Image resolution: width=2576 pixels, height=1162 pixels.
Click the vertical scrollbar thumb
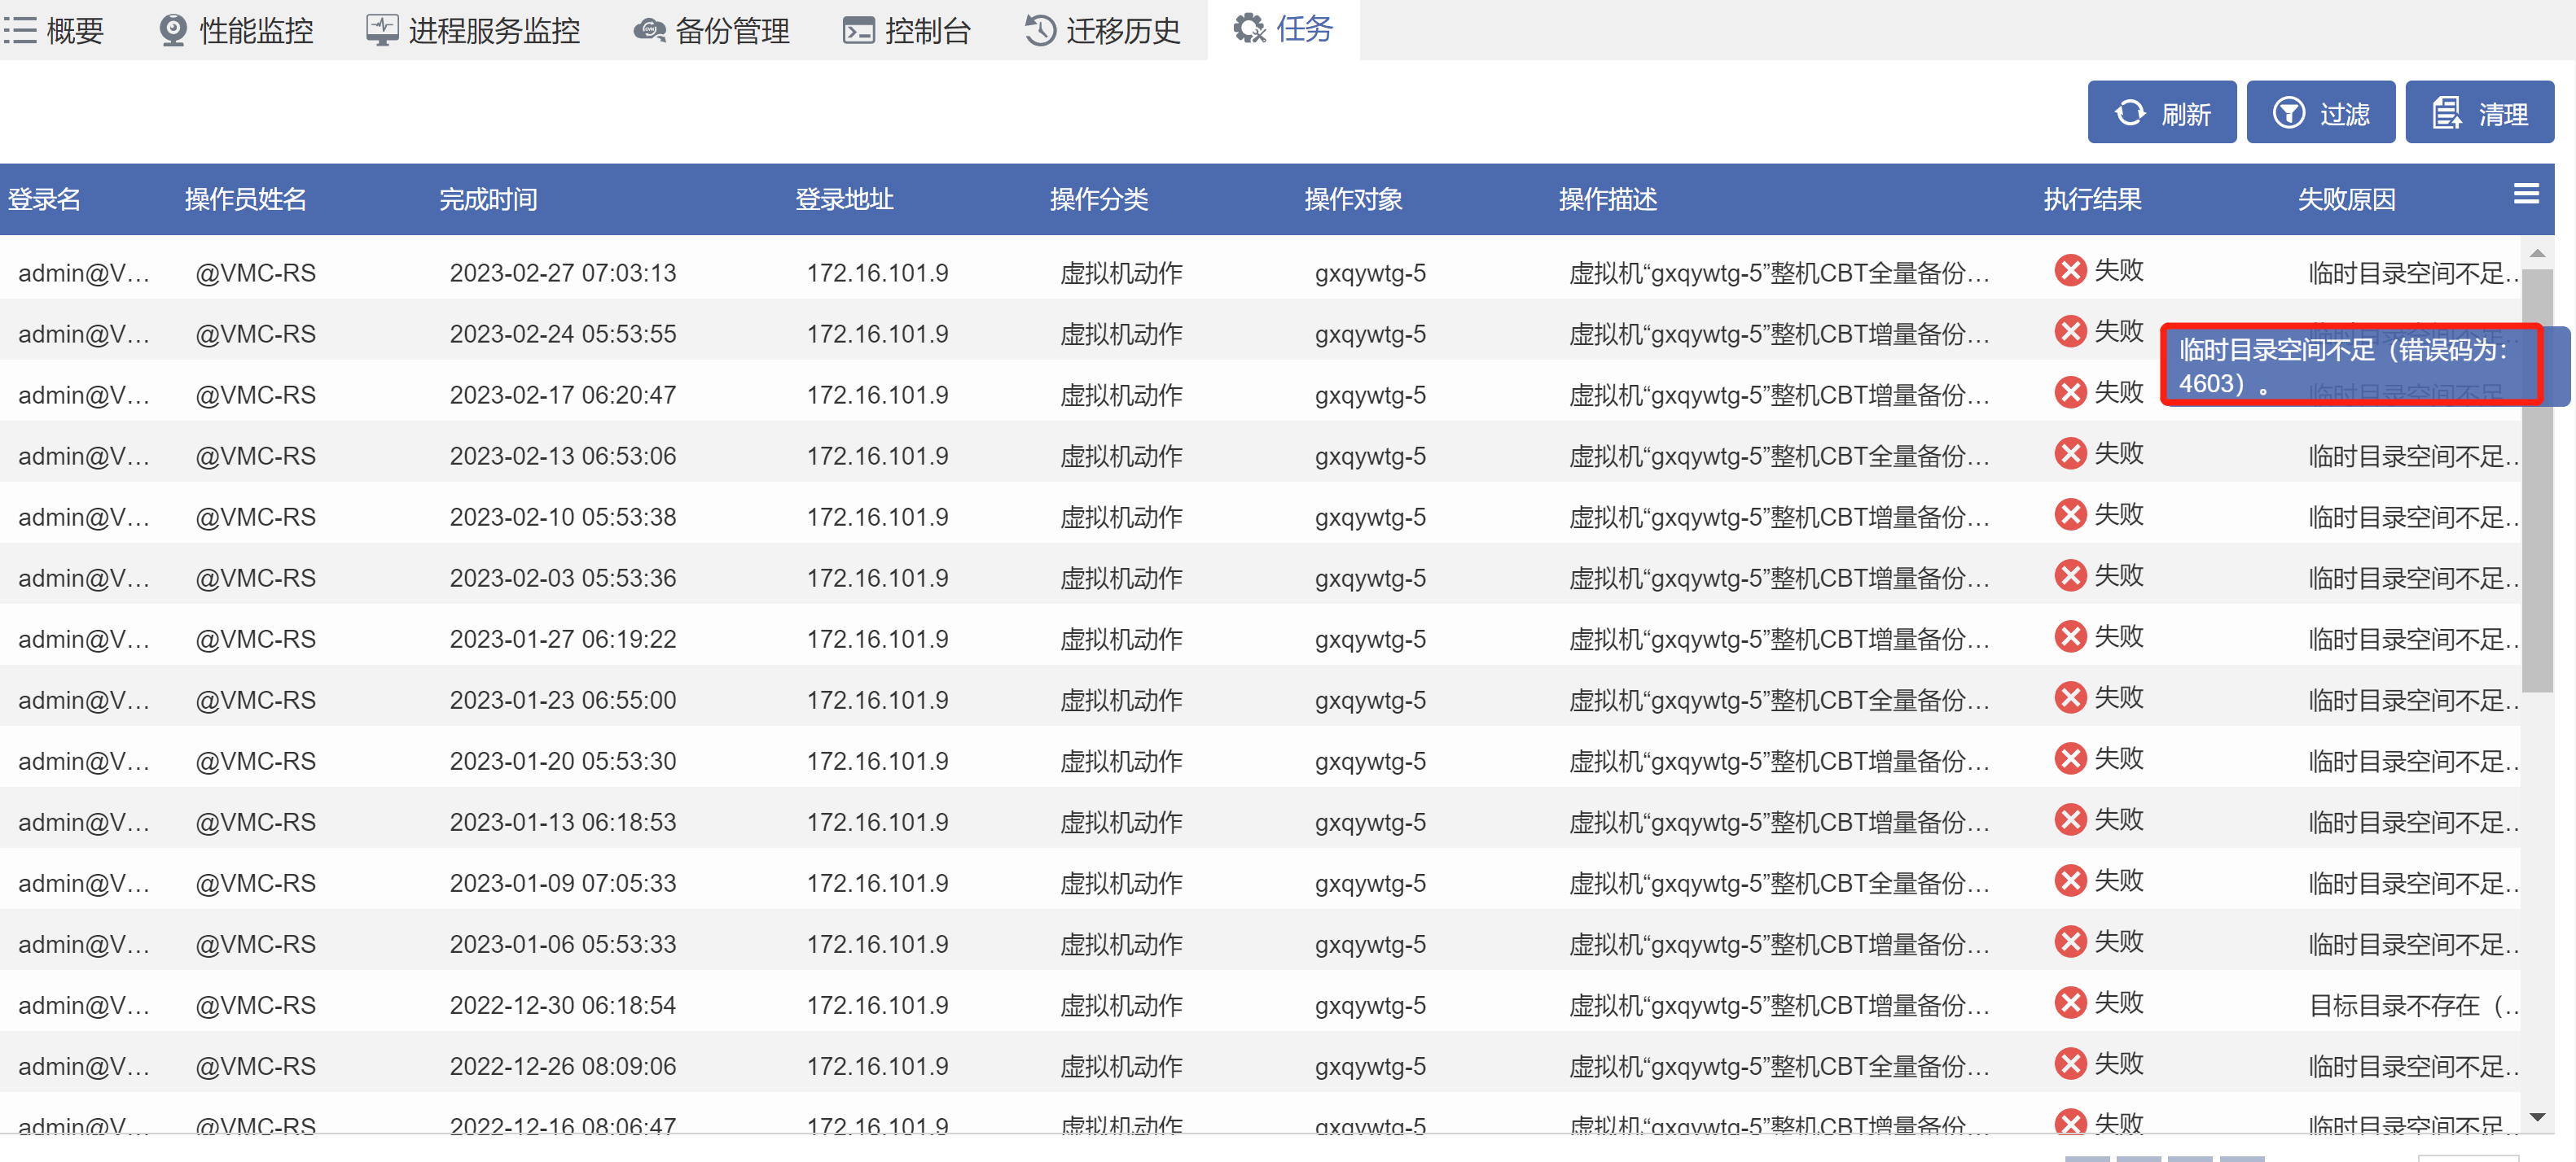point(2537,479)
